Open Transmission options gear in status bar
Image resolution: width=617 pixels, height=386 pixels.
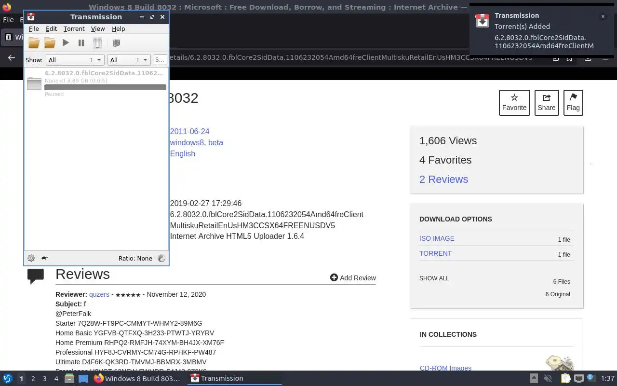click(x=31, y=258)
